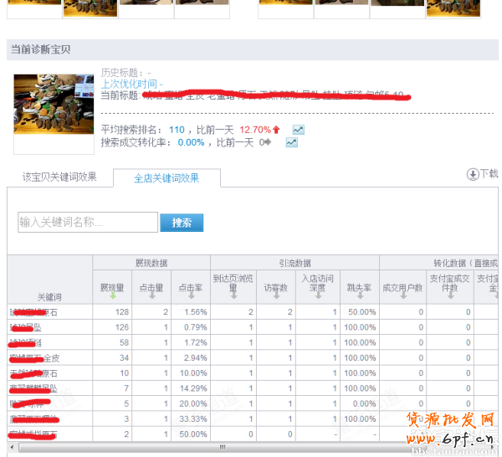Select the 全店关键词效果 tab
The height and width of the screenshot is (457, 502).
[166, 178]
